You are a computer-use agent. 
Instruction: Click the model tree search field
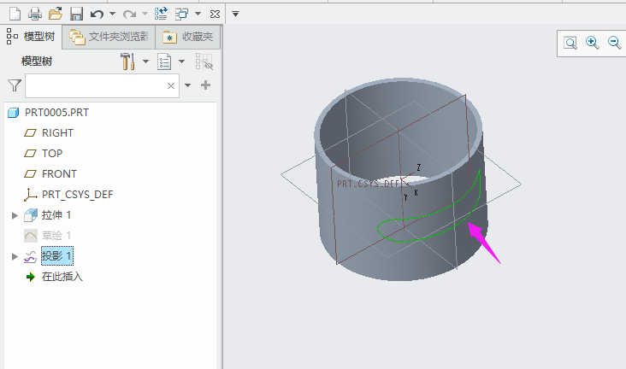[94, 85]
